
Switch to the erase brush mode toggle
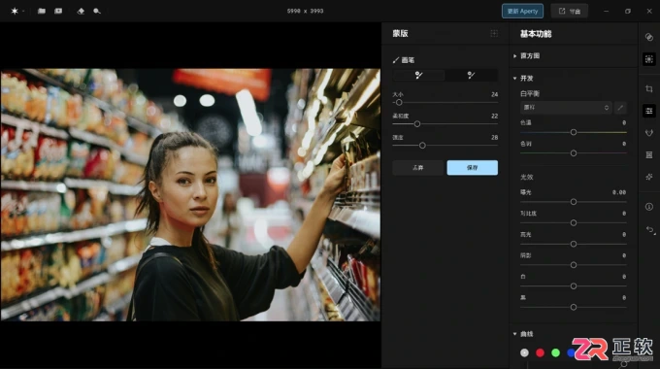(x=472, y=75)
